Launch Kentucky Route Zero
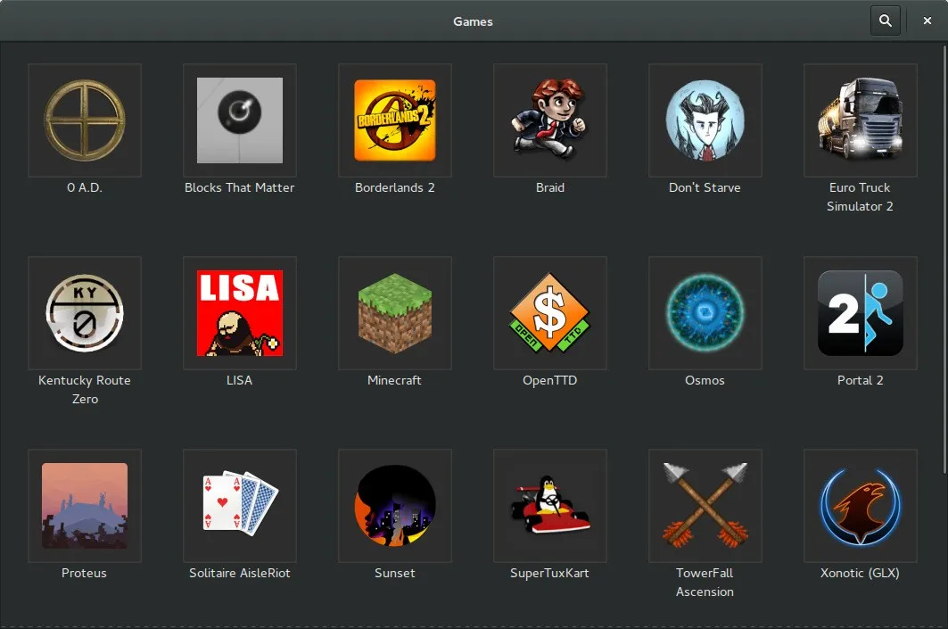Viewport: 948px width, 629px height. point(84,313)
